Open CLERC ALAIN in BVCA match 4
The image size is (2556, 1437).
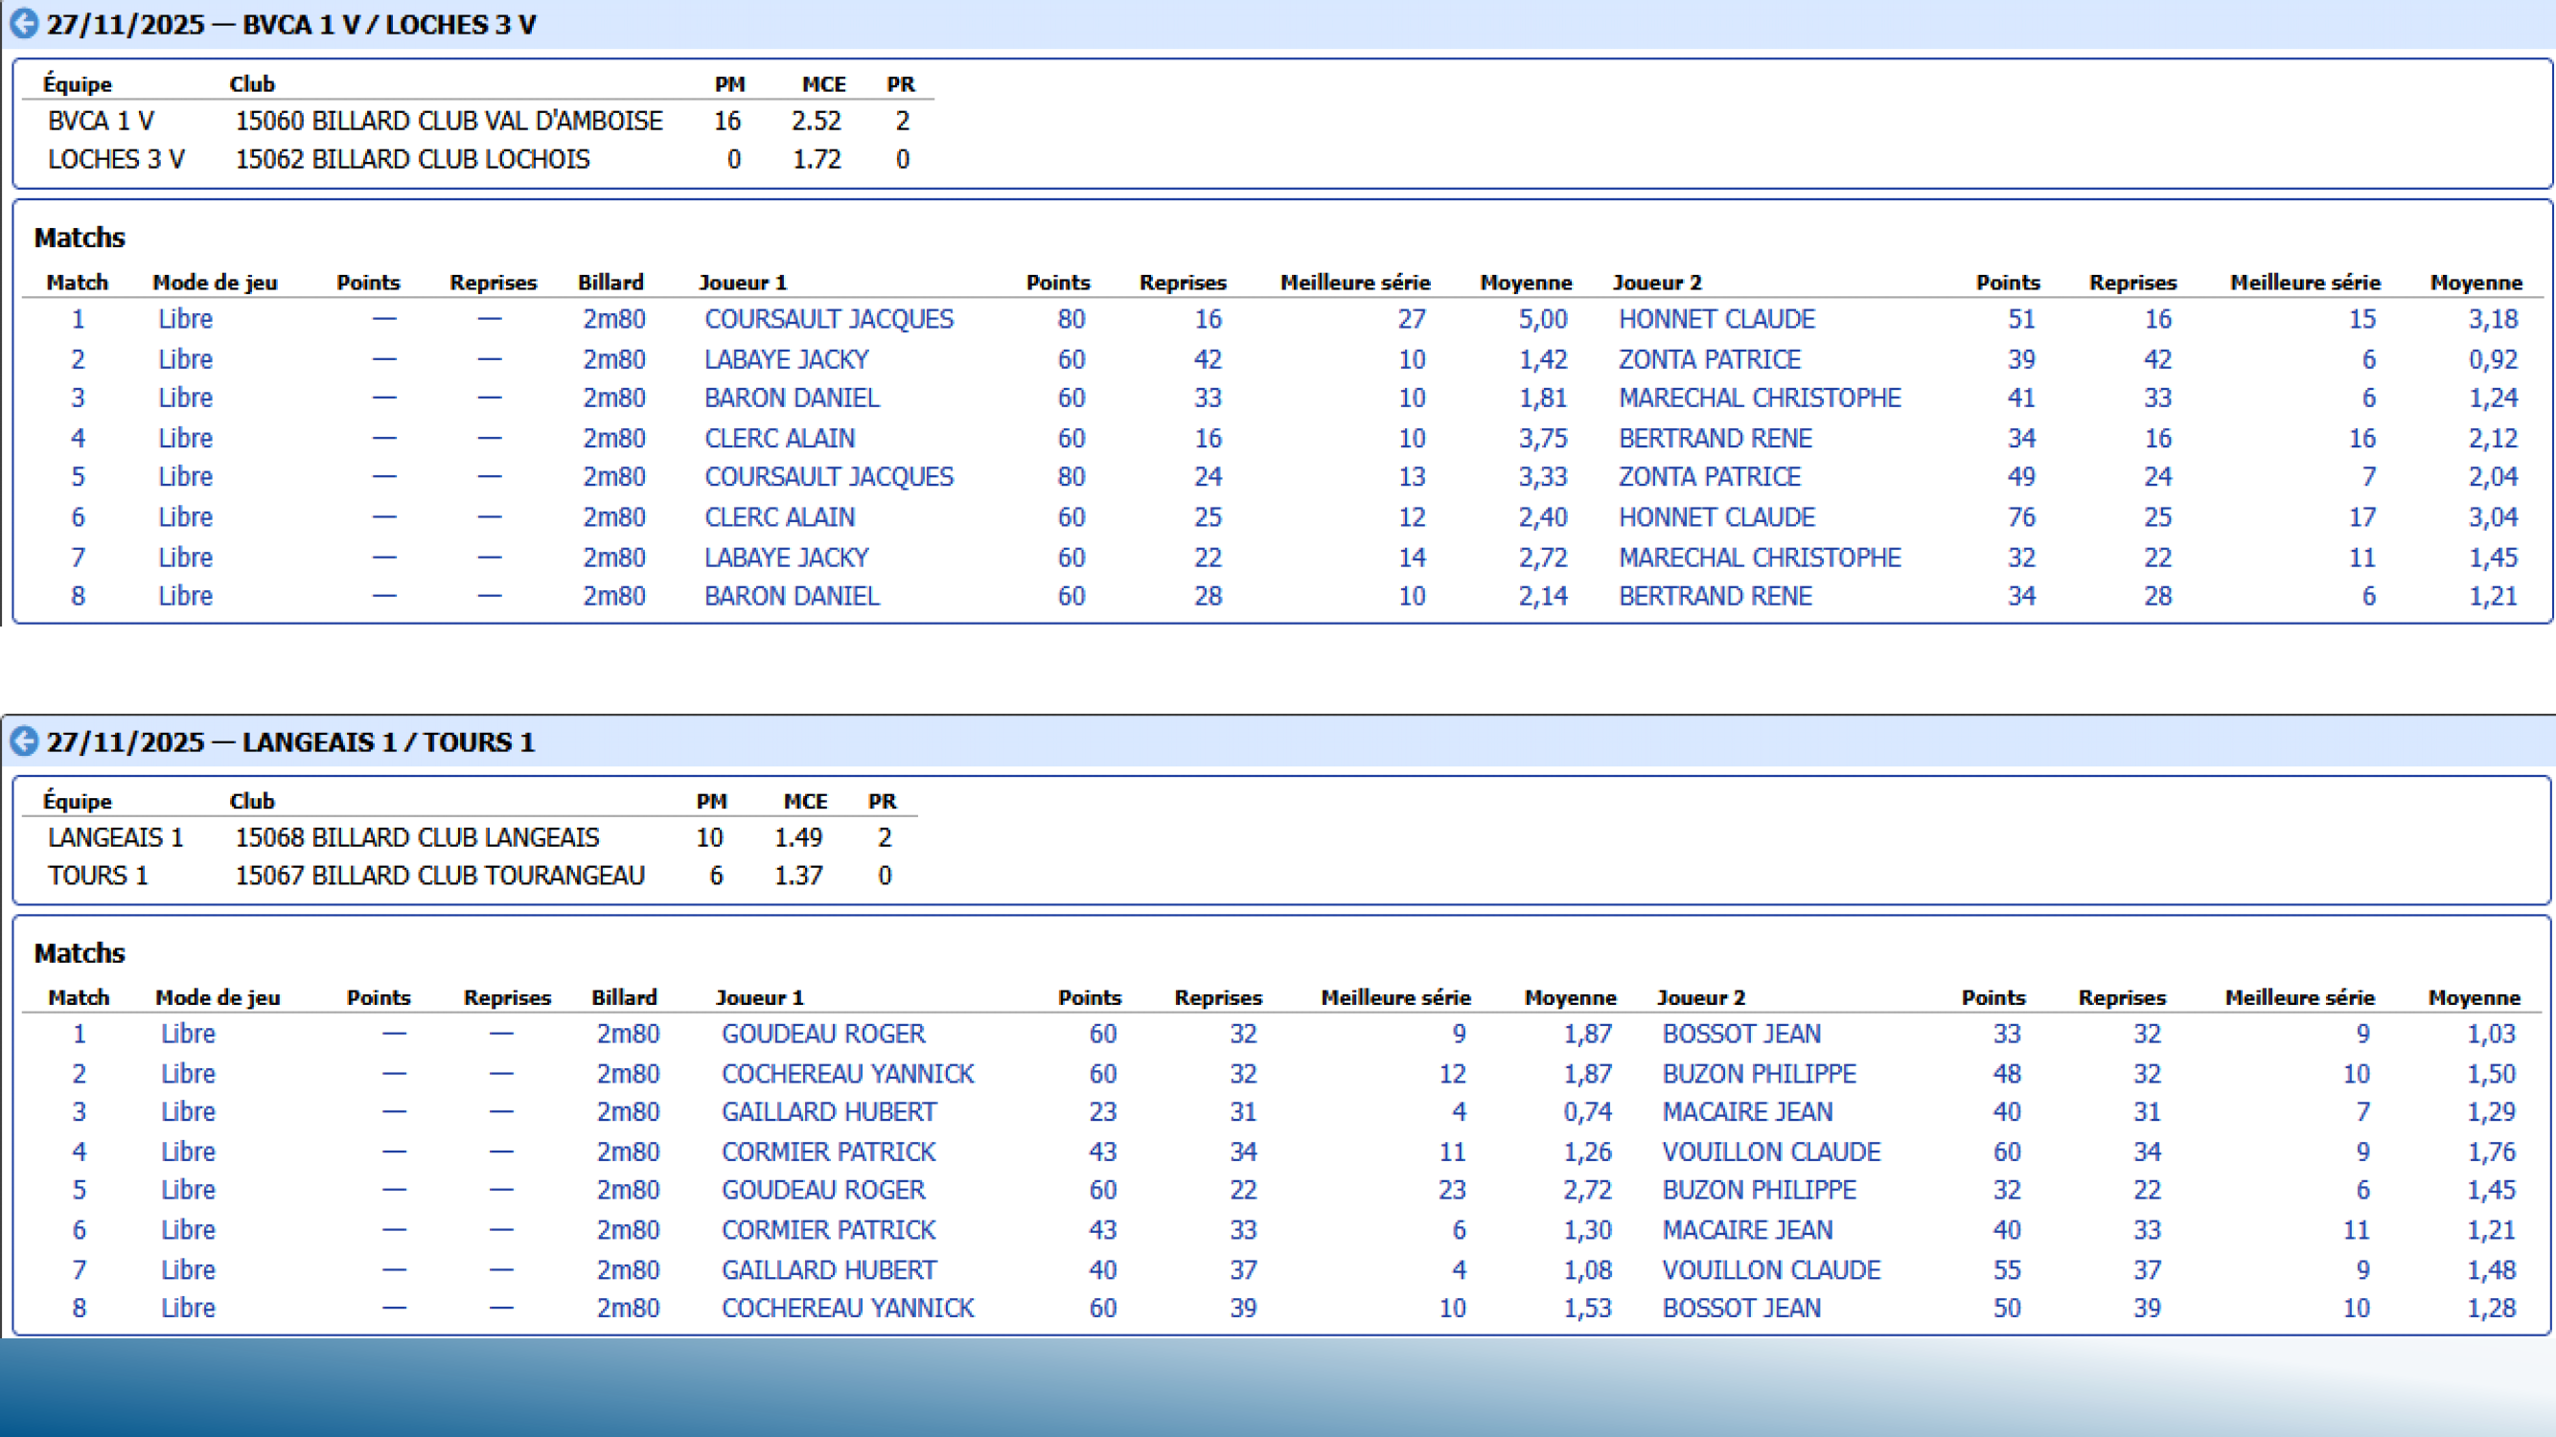[779, 439]
